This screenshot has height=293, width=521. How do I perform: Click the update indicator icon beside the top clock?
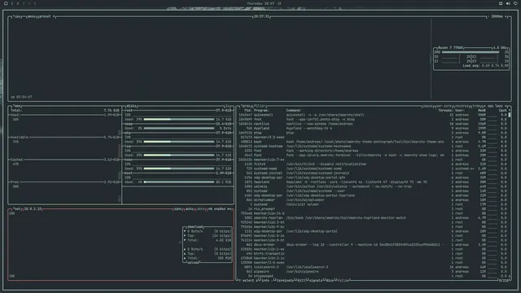[279, 3]
